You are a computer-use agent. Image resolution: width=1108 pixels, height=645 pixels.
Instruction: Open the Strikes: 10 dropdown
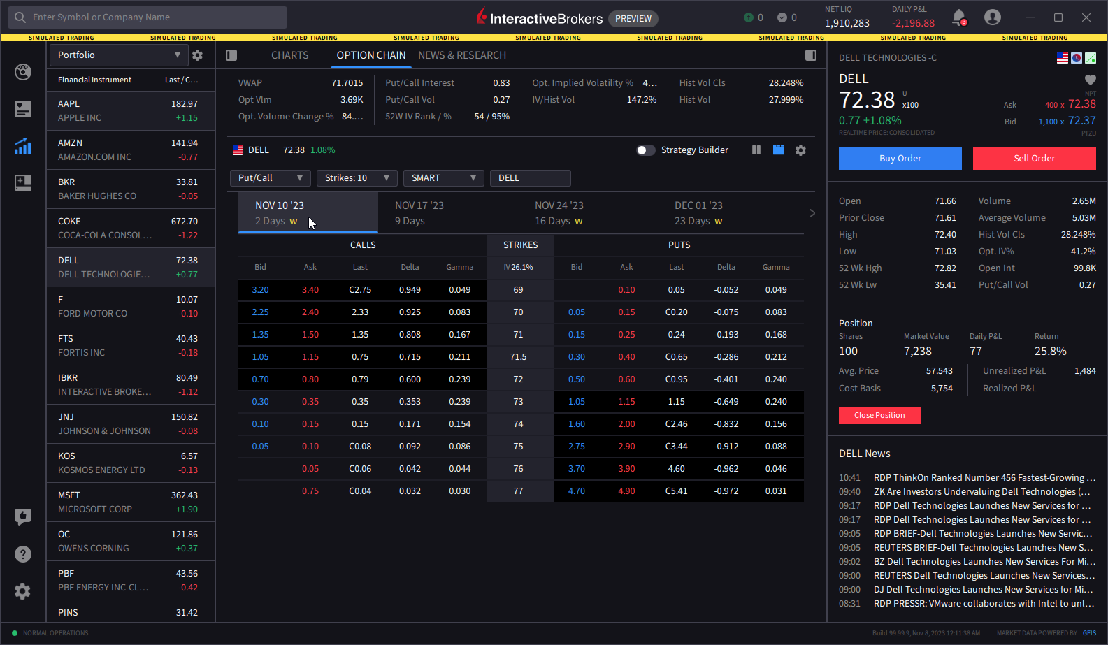click(357, 178)
